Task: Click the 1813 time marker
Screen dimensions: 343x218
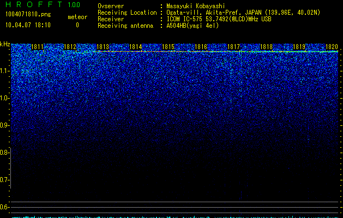Action: point(103,47)
